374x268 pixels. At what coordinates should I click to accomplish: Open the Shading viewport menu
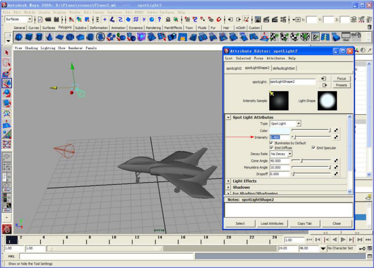pyautogui.click(x=31, y=48)
